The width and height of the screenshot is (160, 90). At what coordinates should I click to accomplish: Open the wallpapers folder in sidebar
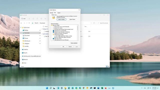tap(27, 43)
